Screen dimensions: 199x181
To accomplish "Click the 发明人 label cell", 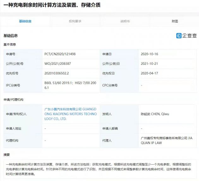I will pos(119,114).
